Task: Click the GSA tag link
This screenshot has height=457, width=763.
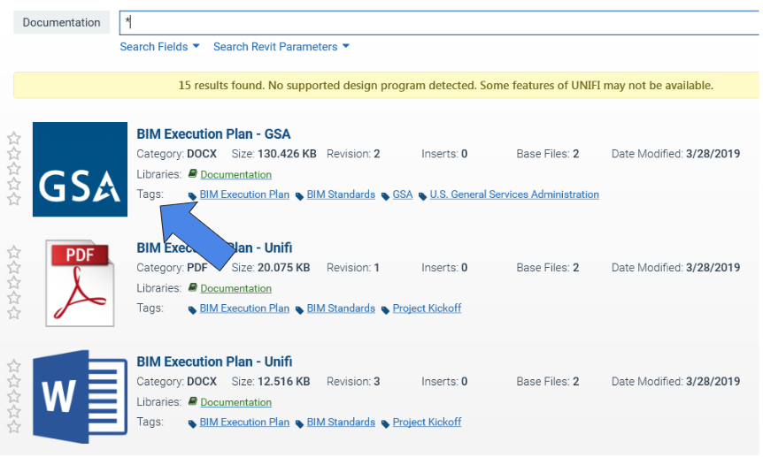Action: 403,194
